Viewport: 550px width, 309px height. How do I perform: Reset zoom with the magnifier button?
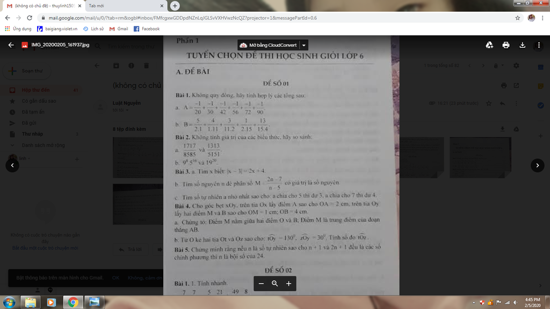[275, 283]
